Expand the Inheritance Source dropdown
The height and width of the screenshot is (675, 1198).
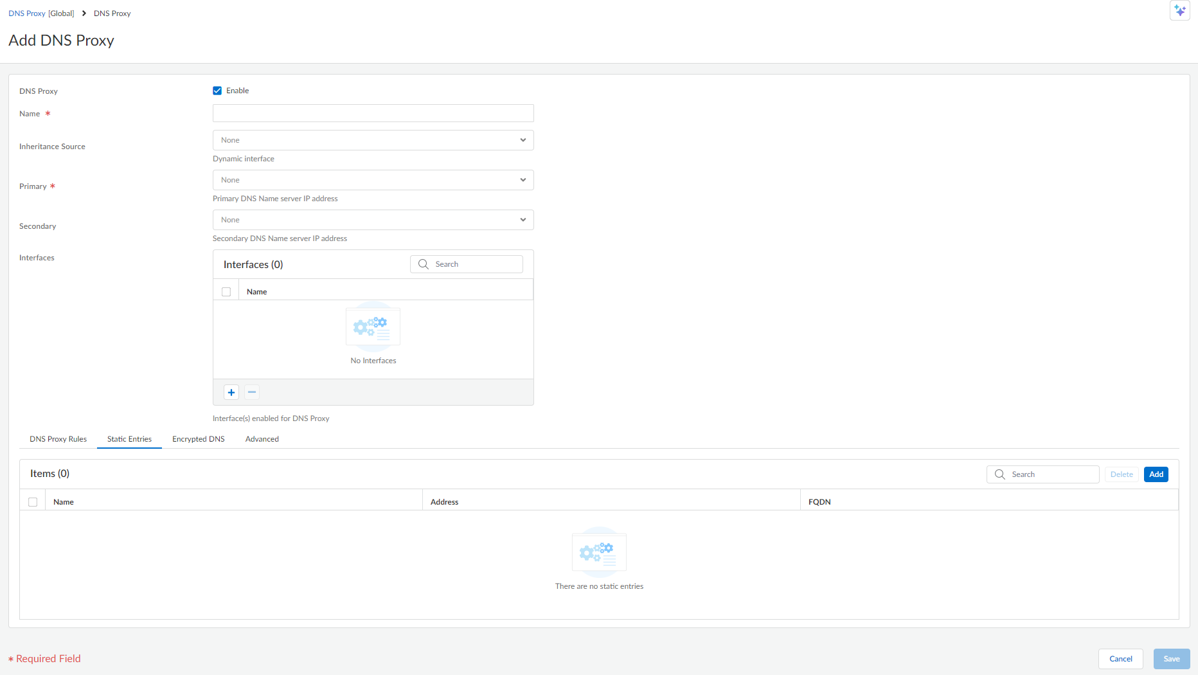[x=373, y=140]
